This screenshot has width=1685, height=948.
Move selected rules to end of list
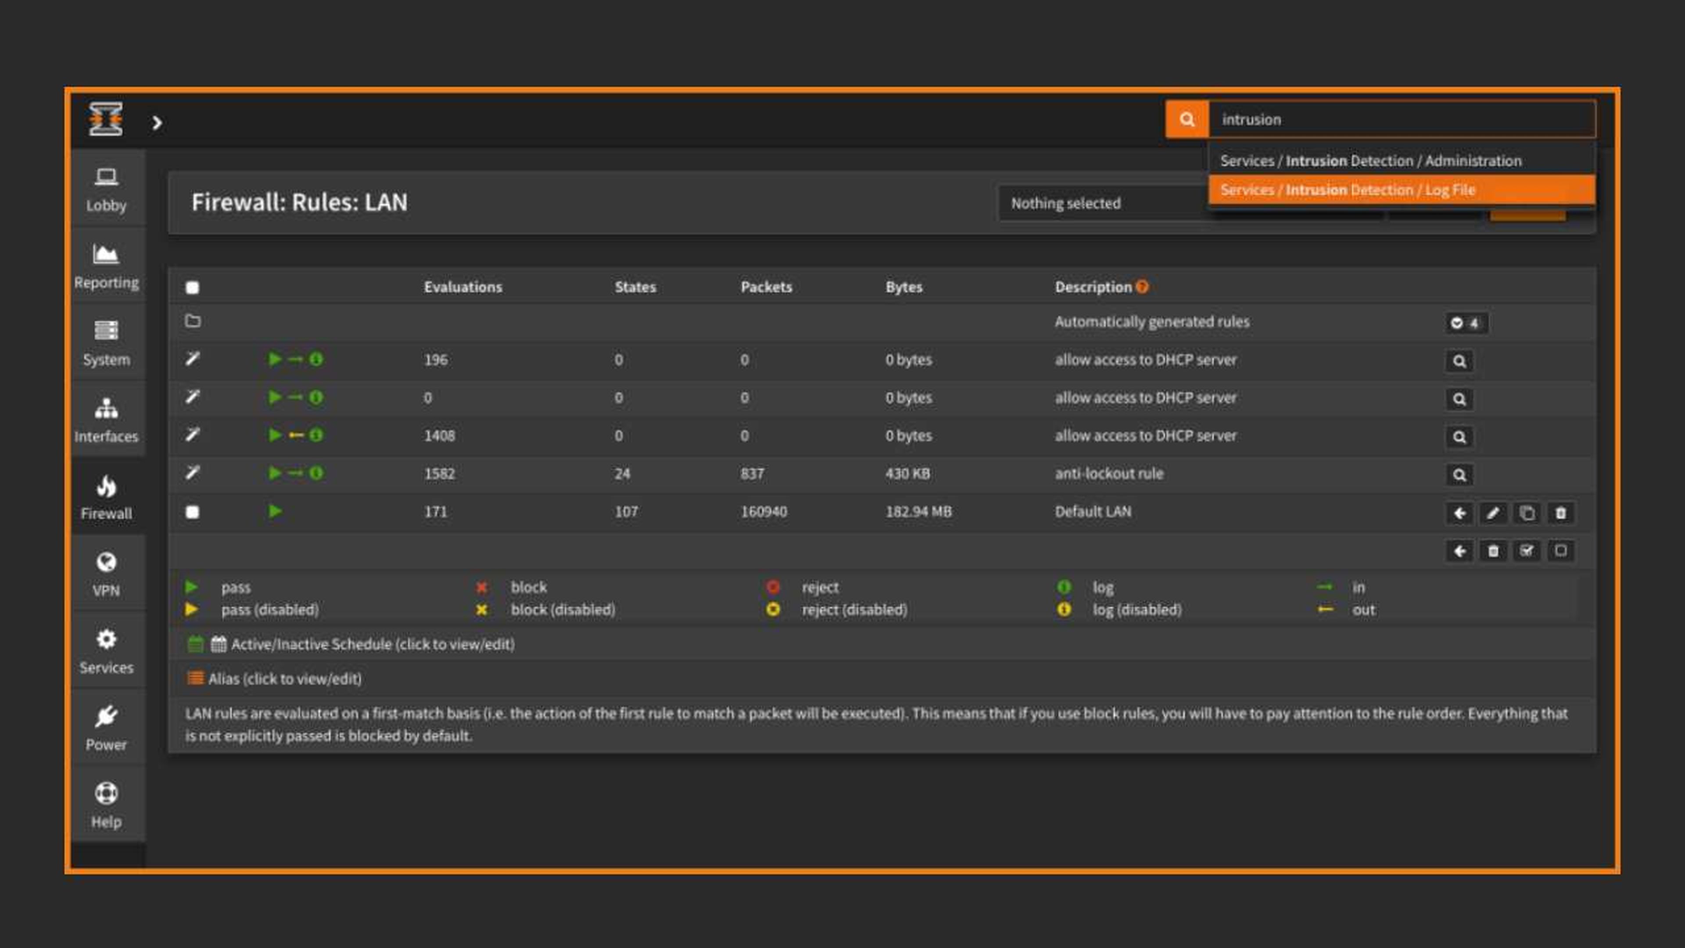(1459, 551)
